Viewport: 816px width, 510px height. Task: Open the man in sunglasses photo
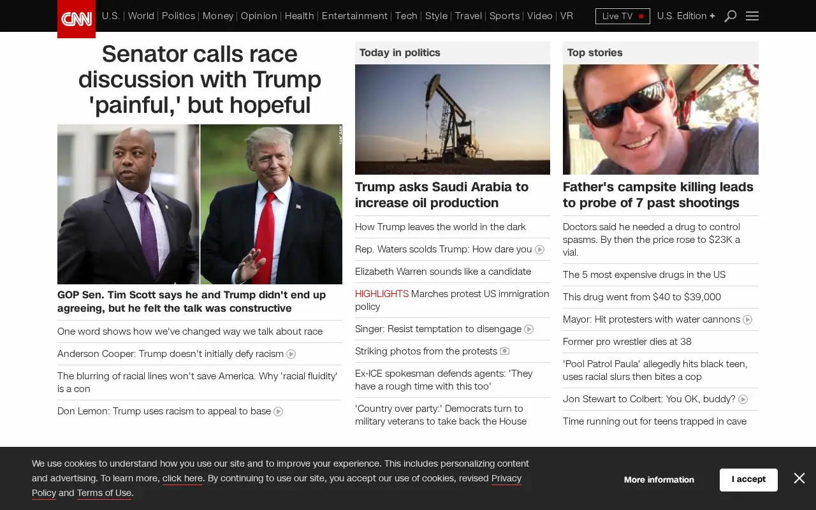(x=660, y=119)
